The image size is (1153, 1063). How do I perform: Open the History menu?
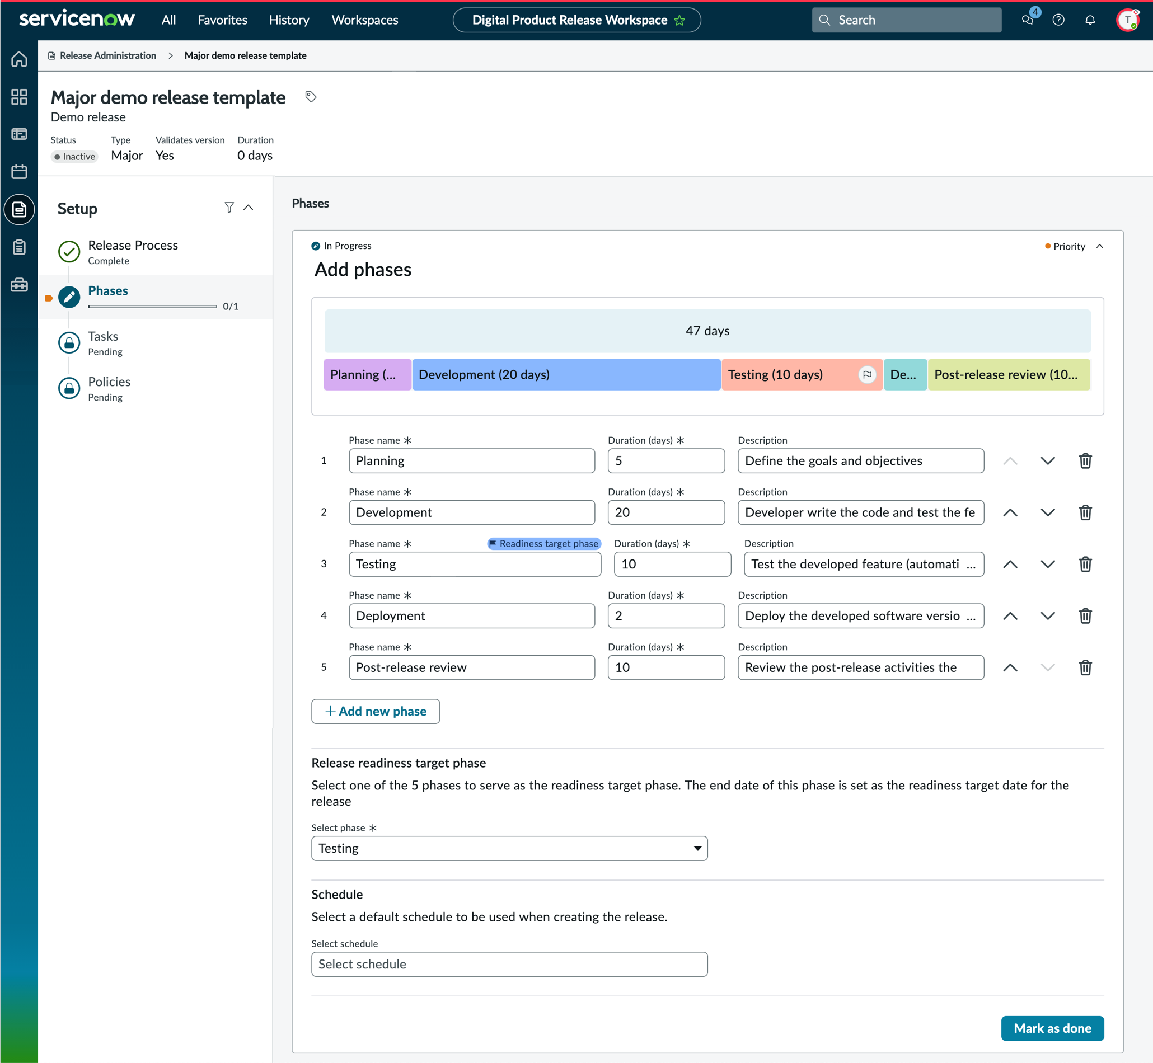point(289,20)
